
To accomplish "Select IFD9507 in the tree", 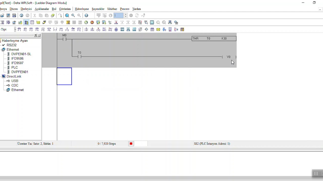I will [x=17, y=63].
